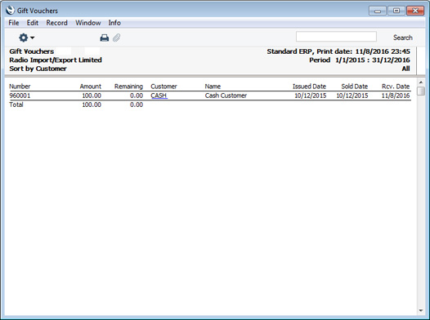The image size is (430, 320).
Task: Close the Gift Vouchers window
Action: [415, 11]
